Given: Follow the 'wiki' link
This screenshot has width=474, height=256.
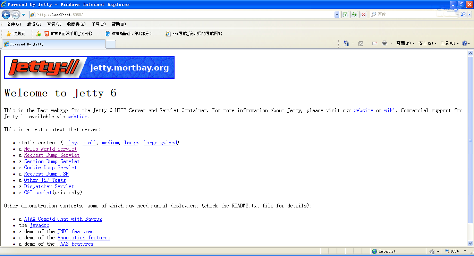Looking at the screenshot, I should tap(390, 110).
